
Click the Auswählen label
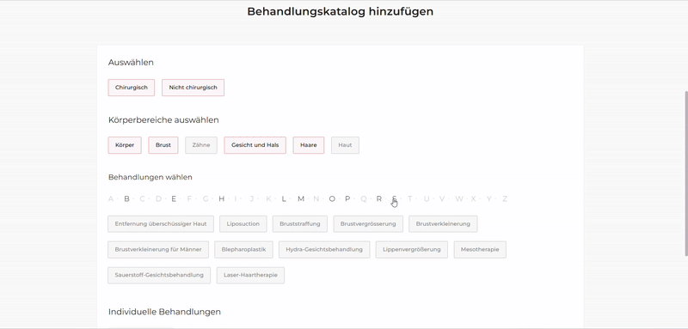tap(131, 63)
